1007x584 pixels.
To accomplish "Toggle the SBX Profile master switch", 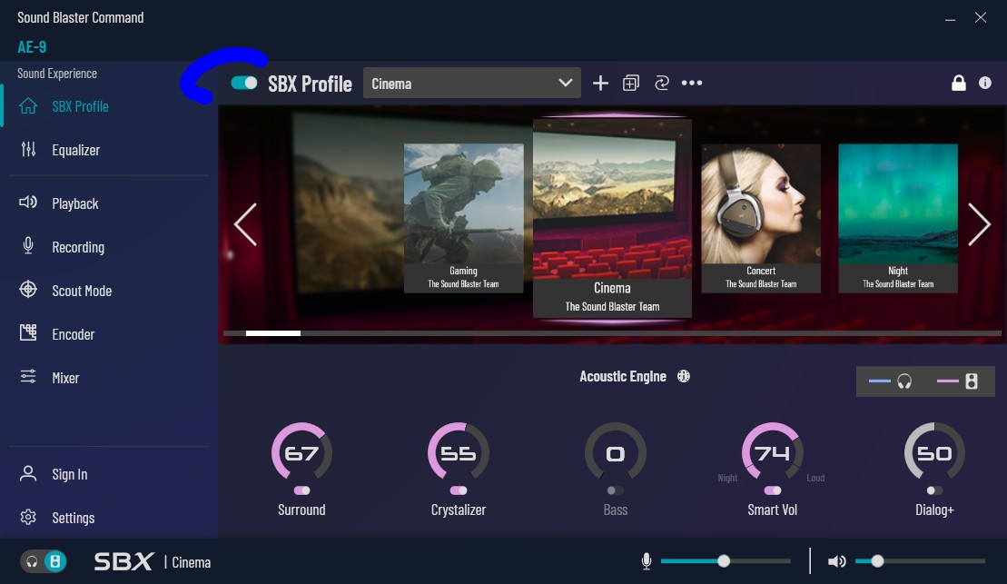I will (244, 84).
